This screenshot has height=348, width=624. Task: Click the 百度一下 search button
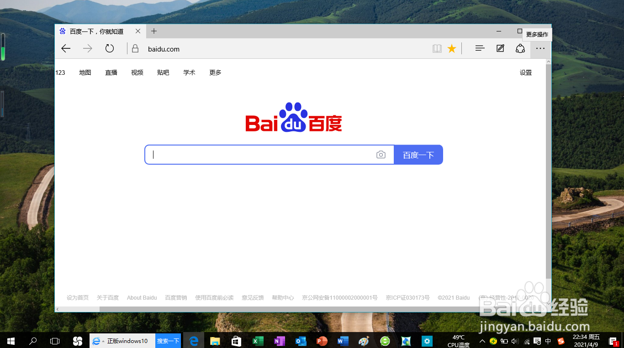(418, 155)
